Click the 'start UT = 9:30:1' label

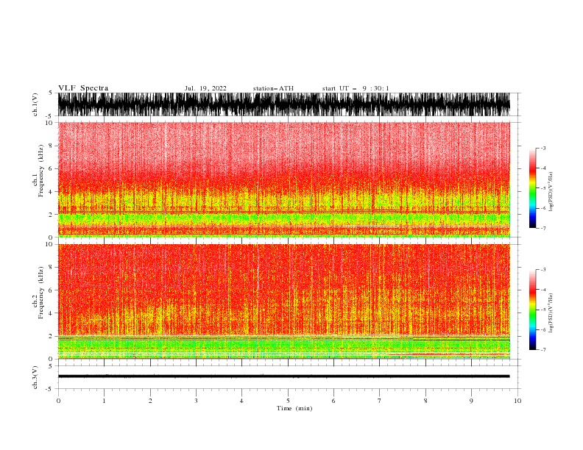coord(356,88)
